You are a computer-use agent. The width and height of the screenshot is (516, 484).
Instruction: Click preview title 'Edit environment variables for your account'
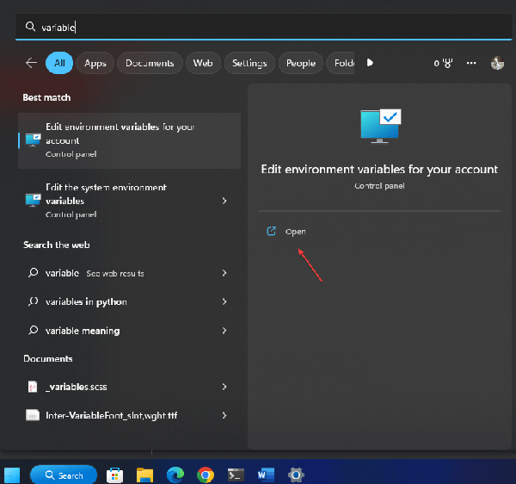coord(379,169)
